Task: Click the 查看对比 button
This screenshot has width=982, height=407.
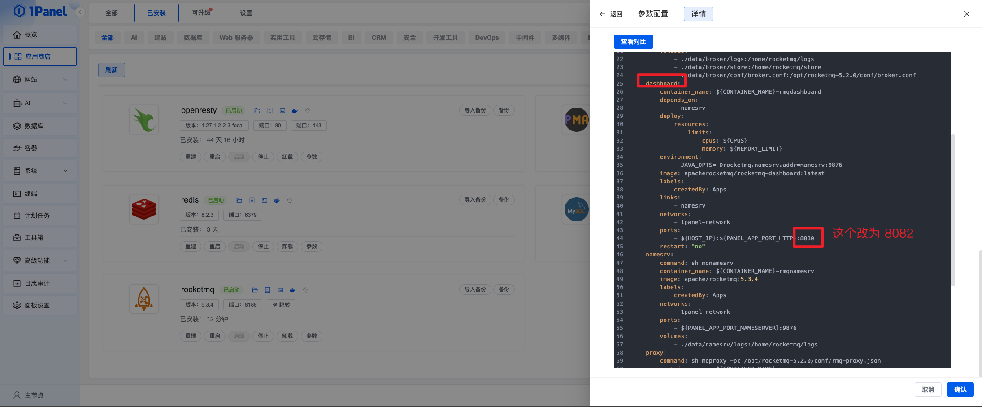Action: coord(633,42)
